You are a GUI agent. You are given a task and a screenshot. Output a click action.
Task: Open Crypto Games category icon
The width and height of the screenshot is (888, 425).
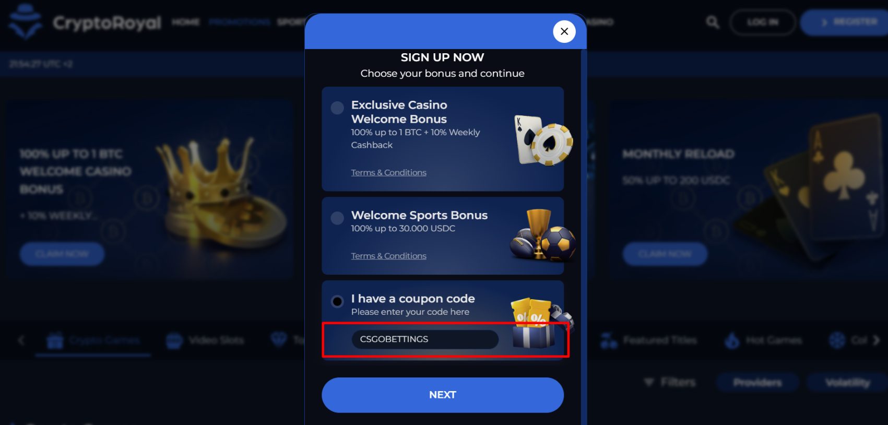55,340
